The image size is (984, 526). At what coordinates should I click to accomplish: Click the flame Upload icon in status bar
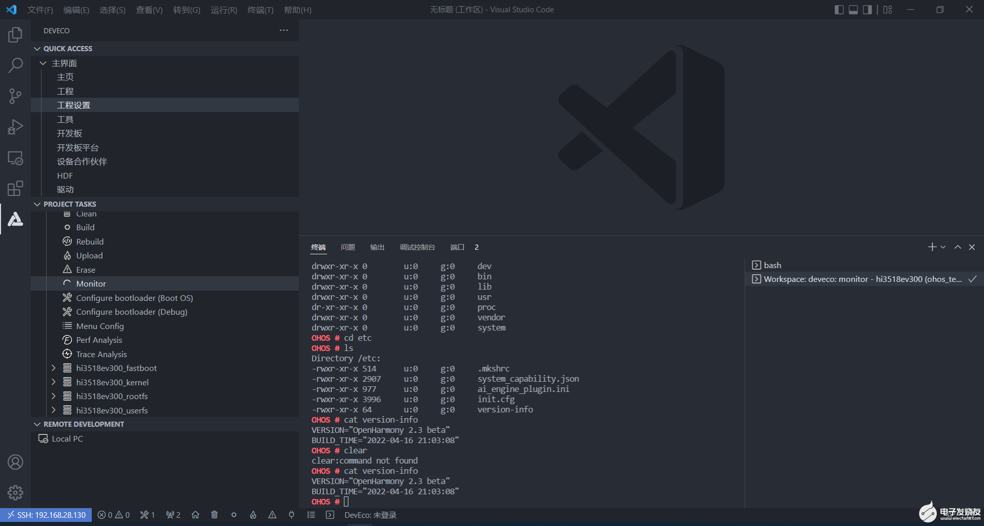coord(253,515)
